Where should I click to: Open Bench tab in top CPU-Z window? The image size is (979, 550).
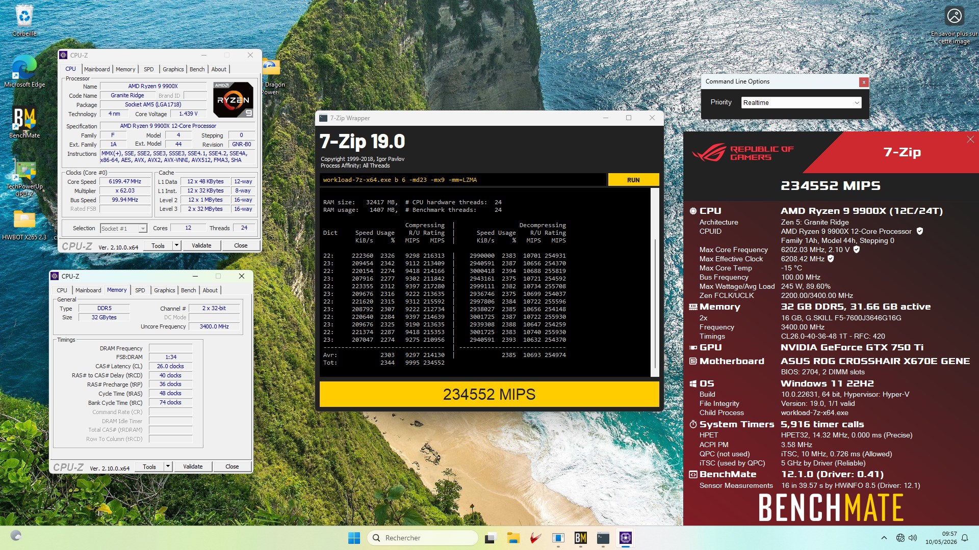[197, 69]
